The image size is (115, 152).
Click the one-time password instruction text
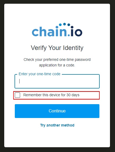coord(57,62)
